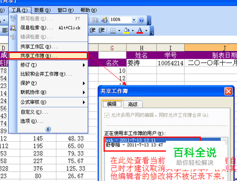
Task: Click the Increase Indent icon
Action: 101,30
